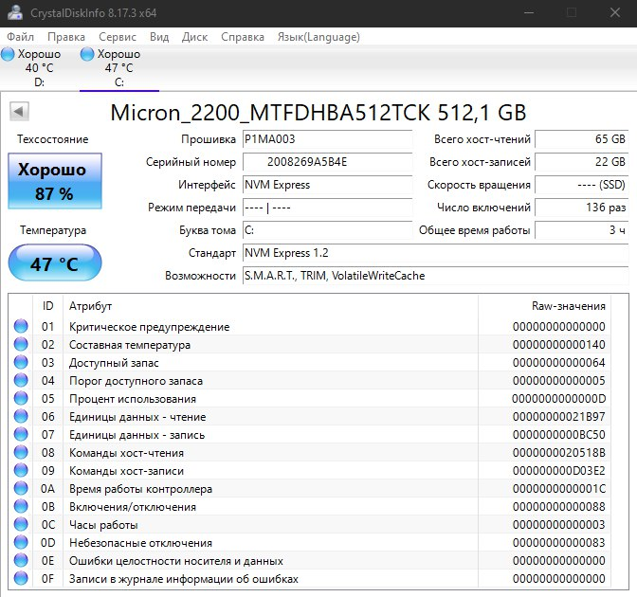Select the Критическое предупреждение row
The image size is (637, 597).
tap(310, 327)
